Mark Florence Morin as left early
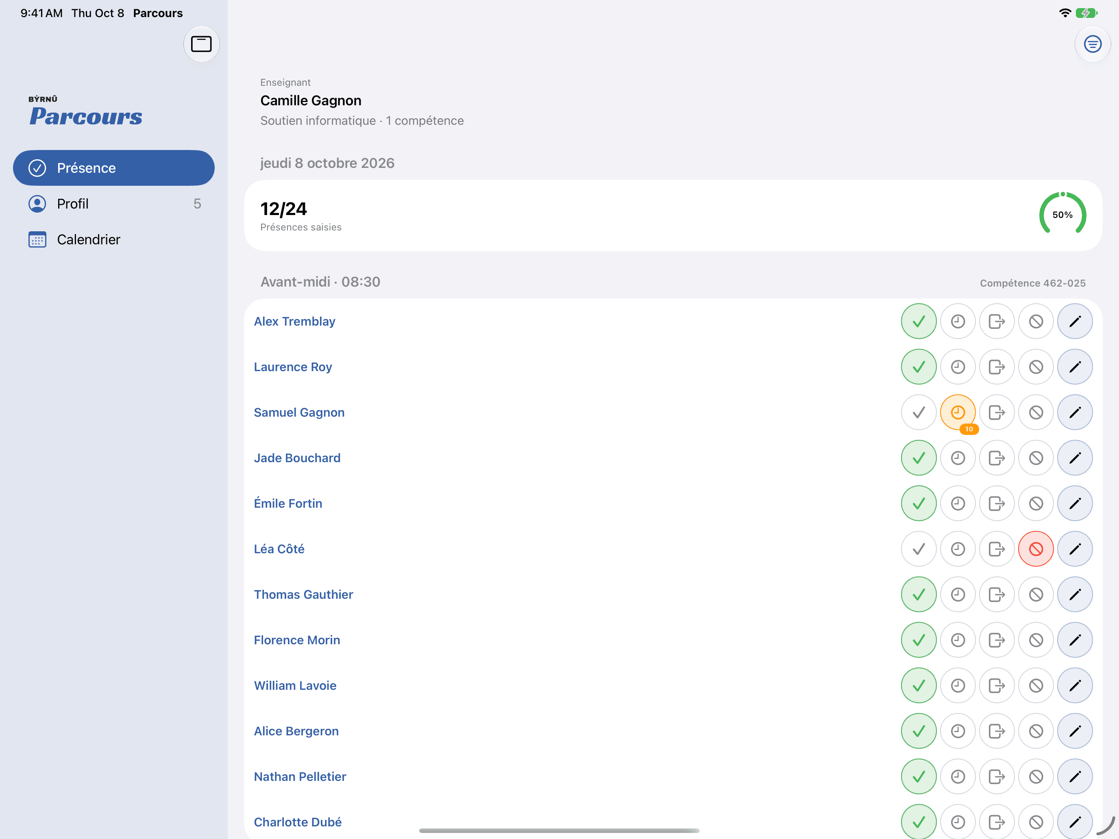Viewport: 1119px width, 839px height. pyautogui.click(x=997, y=640)
